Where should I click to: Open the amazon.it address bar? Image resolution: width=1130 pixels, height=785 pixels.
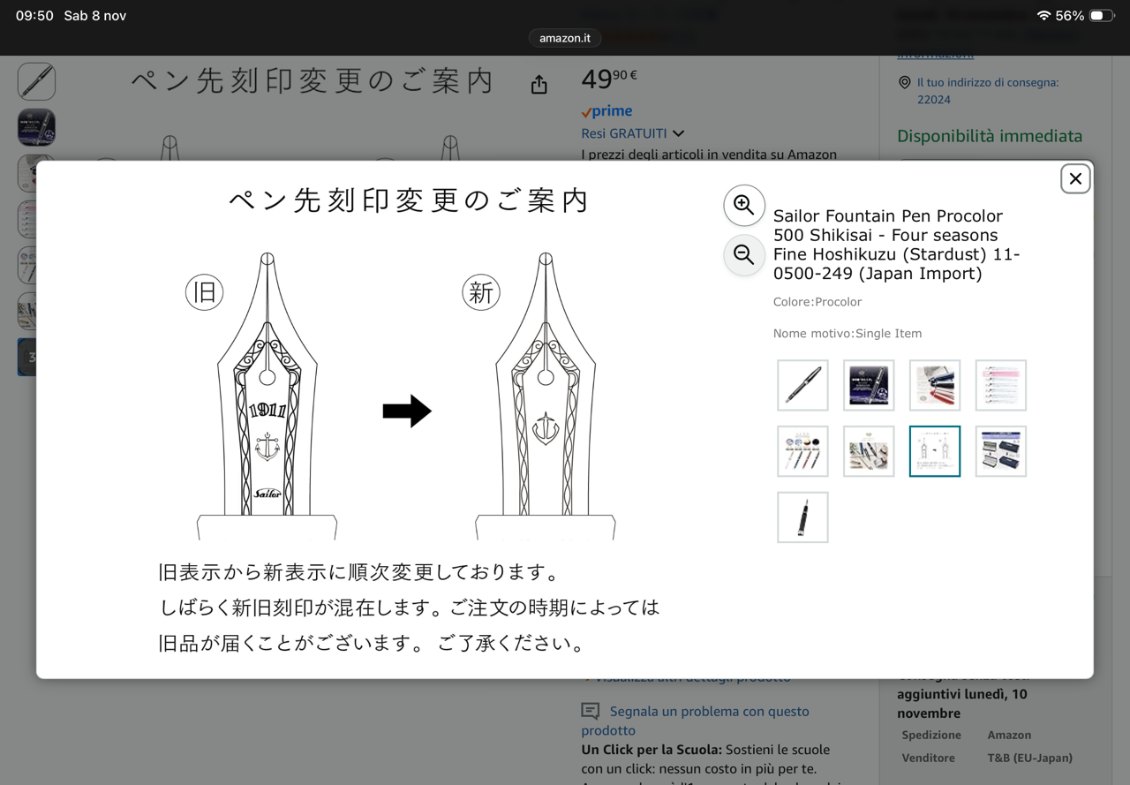click(x=565, y=38)
